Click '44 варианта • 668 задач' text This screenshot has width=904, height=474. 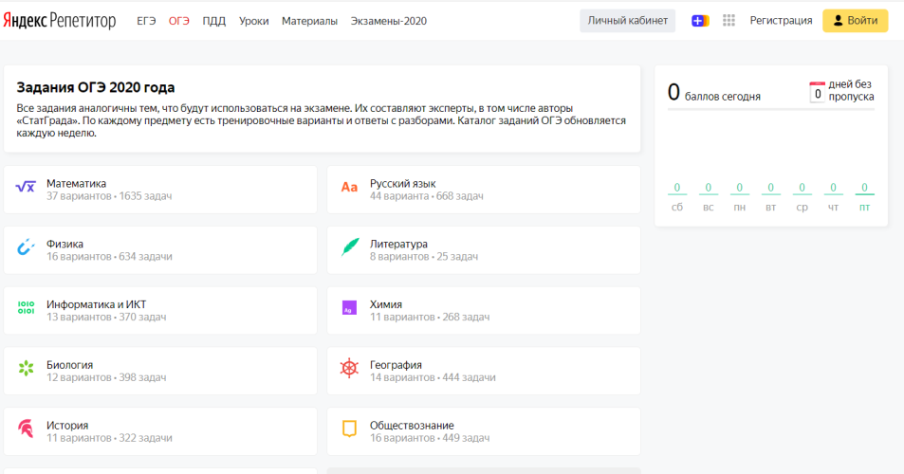pos(427,196)
